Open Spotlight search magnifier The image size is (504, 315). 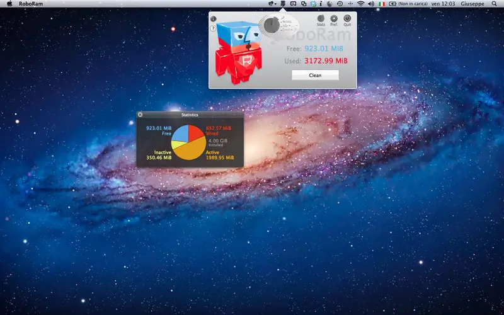tap(495, 4)
